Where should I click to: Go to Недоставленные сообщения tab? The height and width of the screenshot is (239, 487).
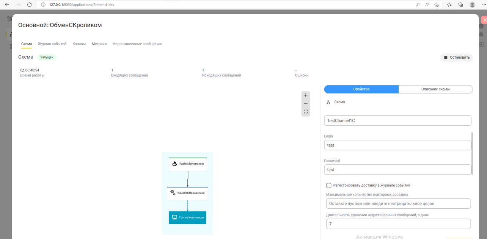(137, 44)
